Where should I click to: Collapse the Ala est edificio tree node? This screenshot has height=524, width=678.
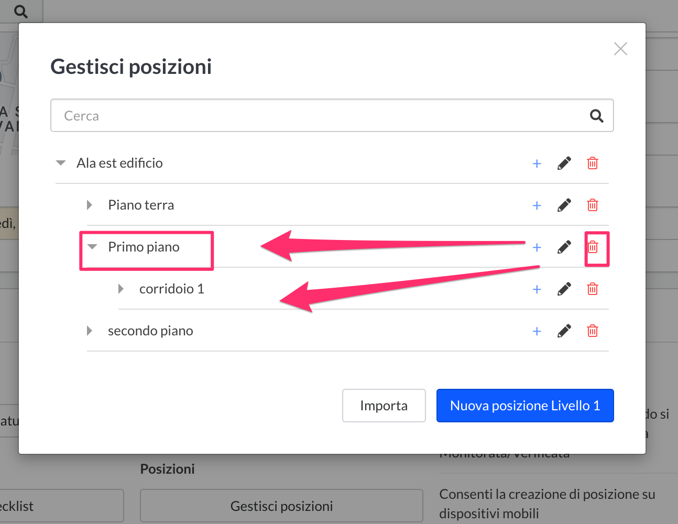[61, 163]
